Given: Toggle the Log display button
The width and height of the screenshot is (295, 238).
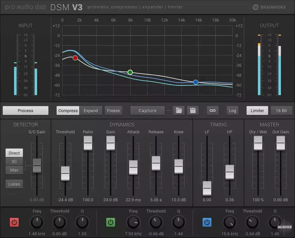Looking at the screenshot, I should tap(232, 110).
